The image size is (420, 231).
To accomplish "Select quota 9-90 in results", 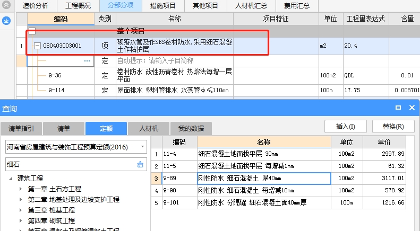I will (179, 191).
